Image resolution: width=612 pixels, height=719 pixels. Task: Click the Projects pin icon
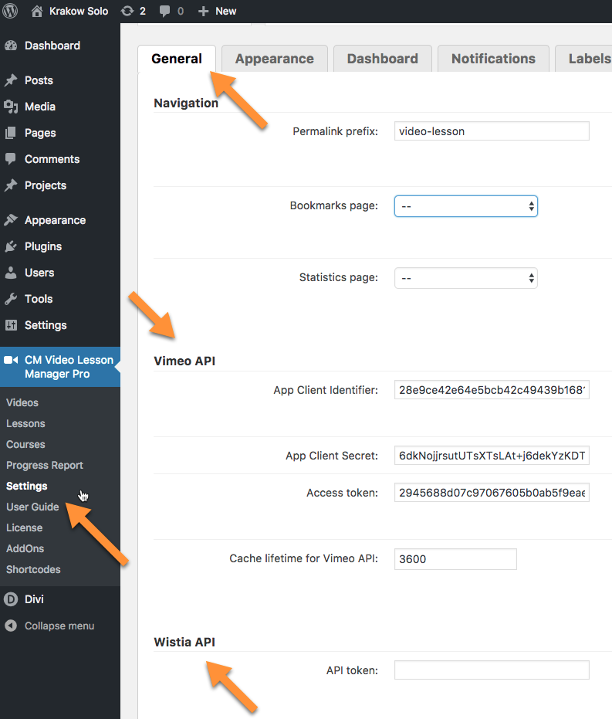click(11, 185)
